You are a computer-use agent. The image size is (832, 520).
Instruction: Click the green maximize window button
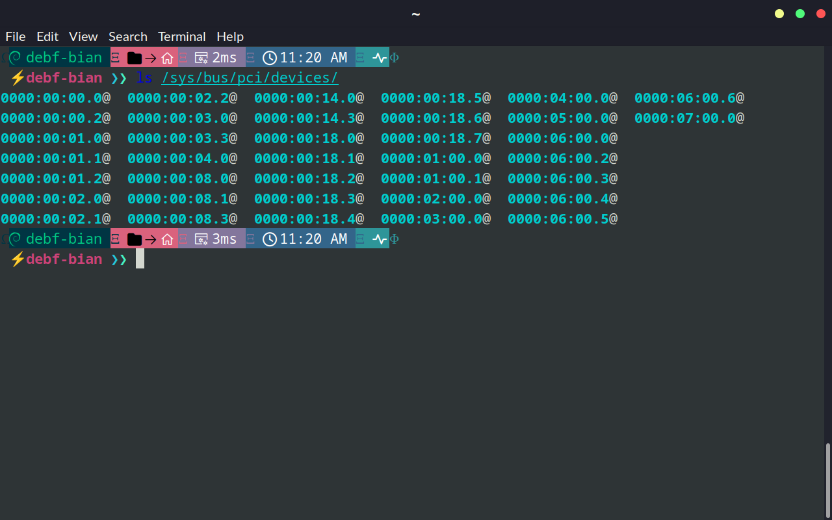click(x=800, y=14)
